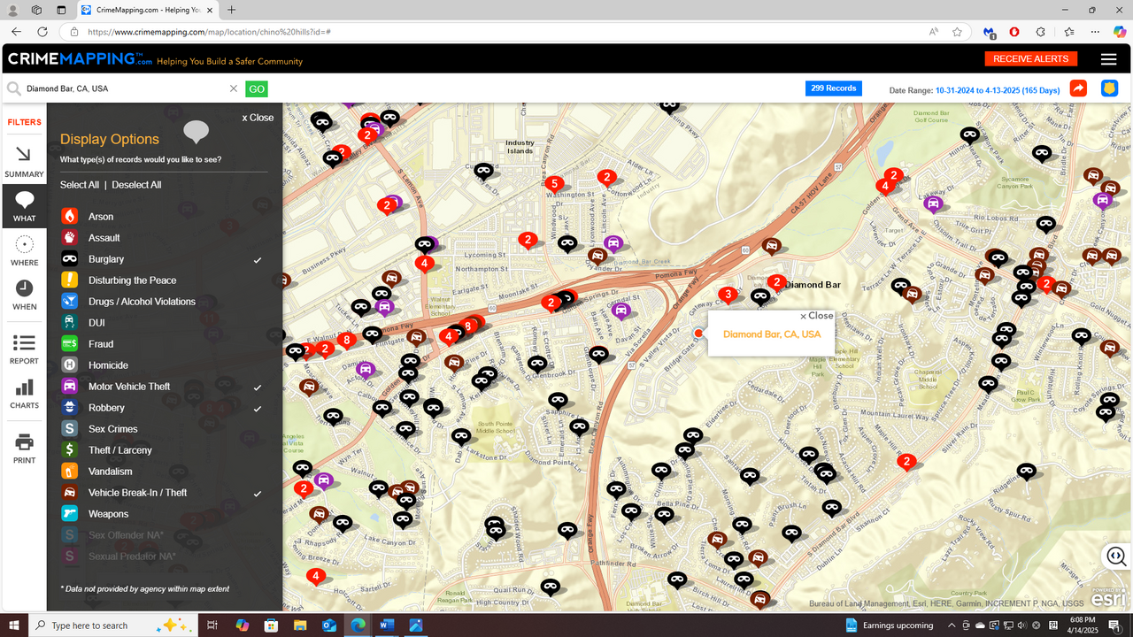The width and height of the screenshot is (1133, 637).
Task: Click the Select All link
Action: click(80, 185)
